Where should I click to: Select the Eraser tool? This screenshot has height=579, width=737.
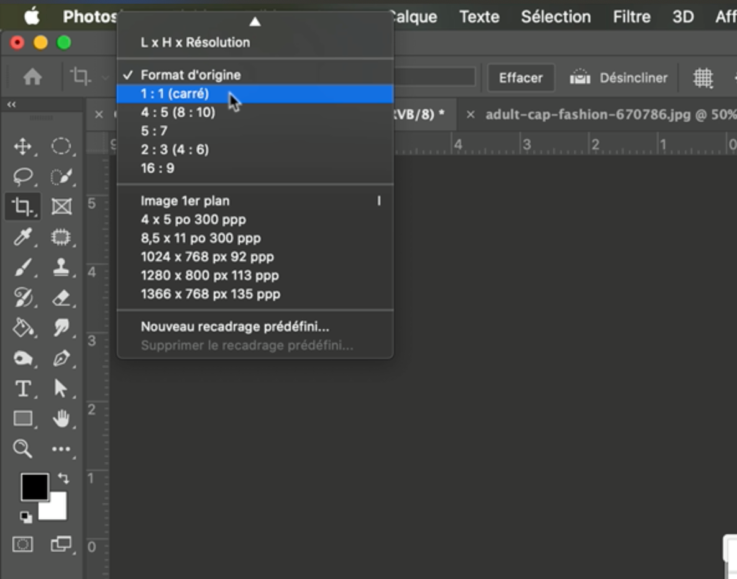[x=61, y=298]
